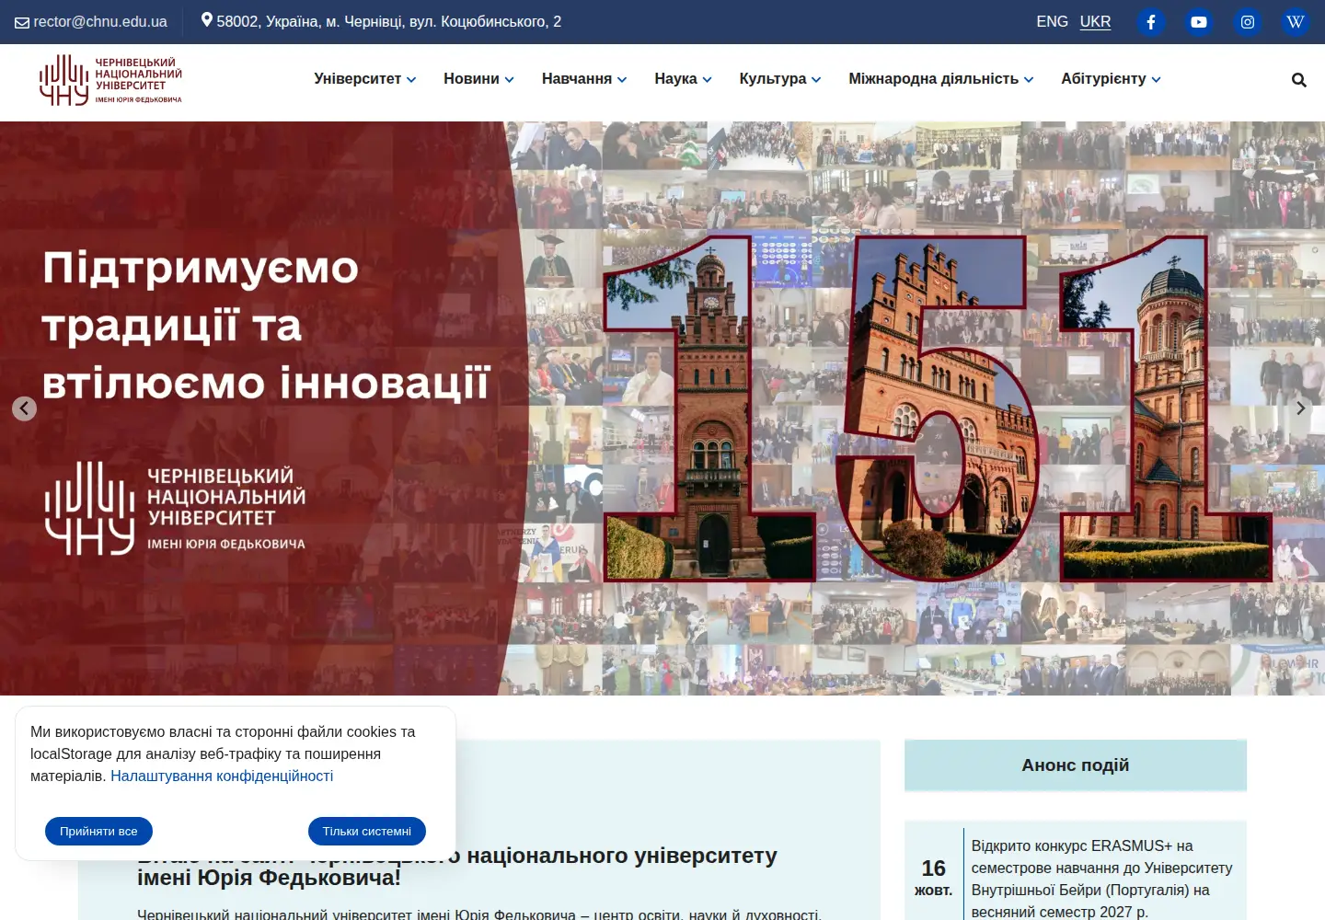Click the rector@chnu.edu.ua email link

(100, 21)
